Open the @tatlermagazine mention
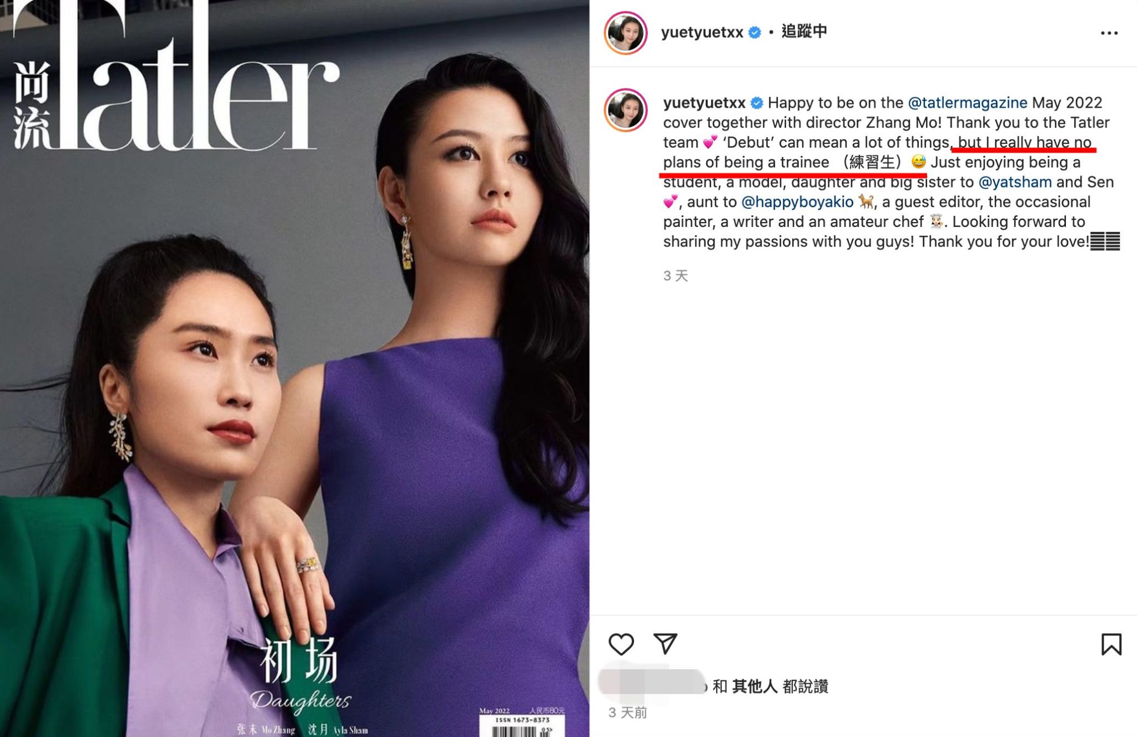The height and width of the screenshot is (737, 1137). (x=967, y=103)
